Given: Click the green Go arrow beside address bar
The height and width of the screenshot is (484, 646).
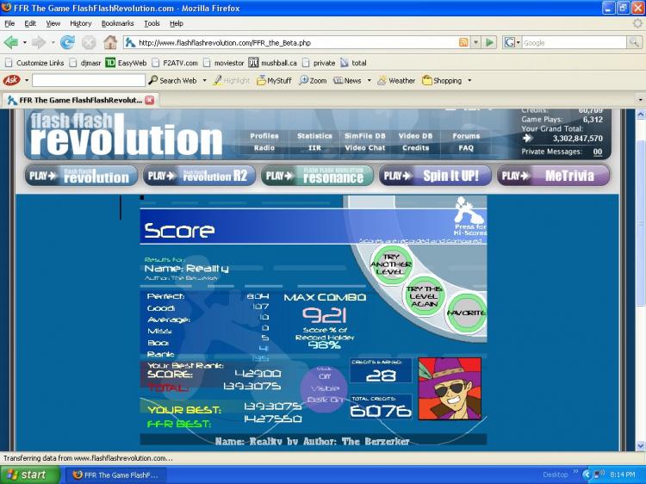Looking at the screenshot, I should pos(489,42).
